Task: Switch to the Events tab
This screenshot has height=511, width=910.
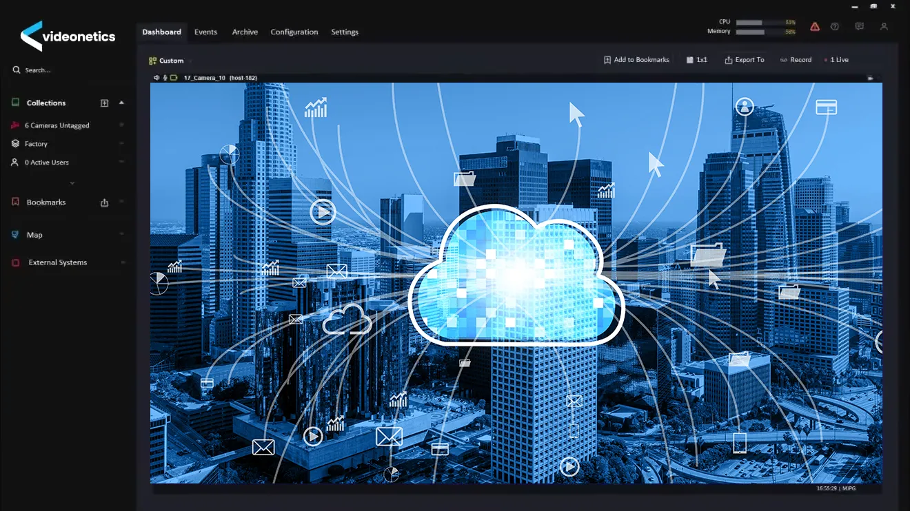Action: (x=205, y=32)
